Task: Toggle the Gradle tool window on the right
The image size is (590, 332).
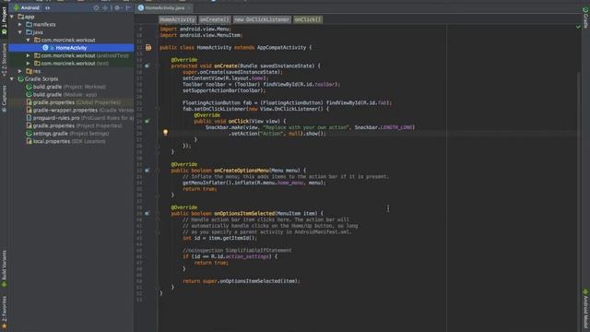Action: coord(585,18)
